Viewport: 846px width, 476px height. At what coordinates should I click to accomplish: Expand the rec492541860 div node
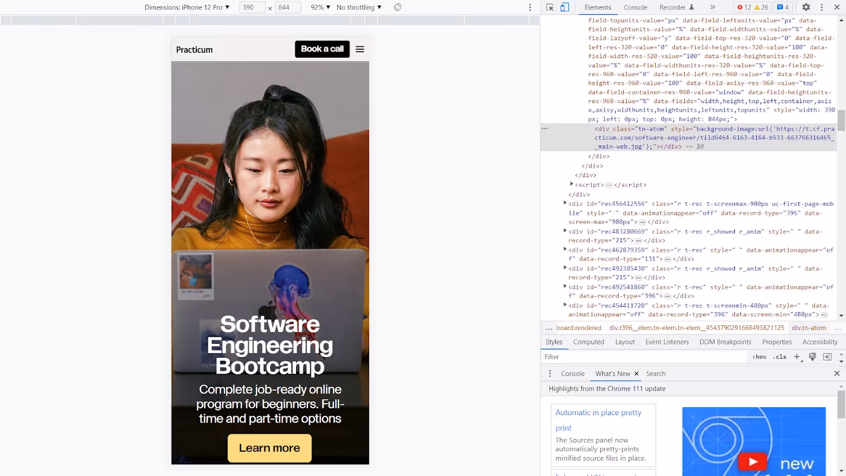(565, 286)
